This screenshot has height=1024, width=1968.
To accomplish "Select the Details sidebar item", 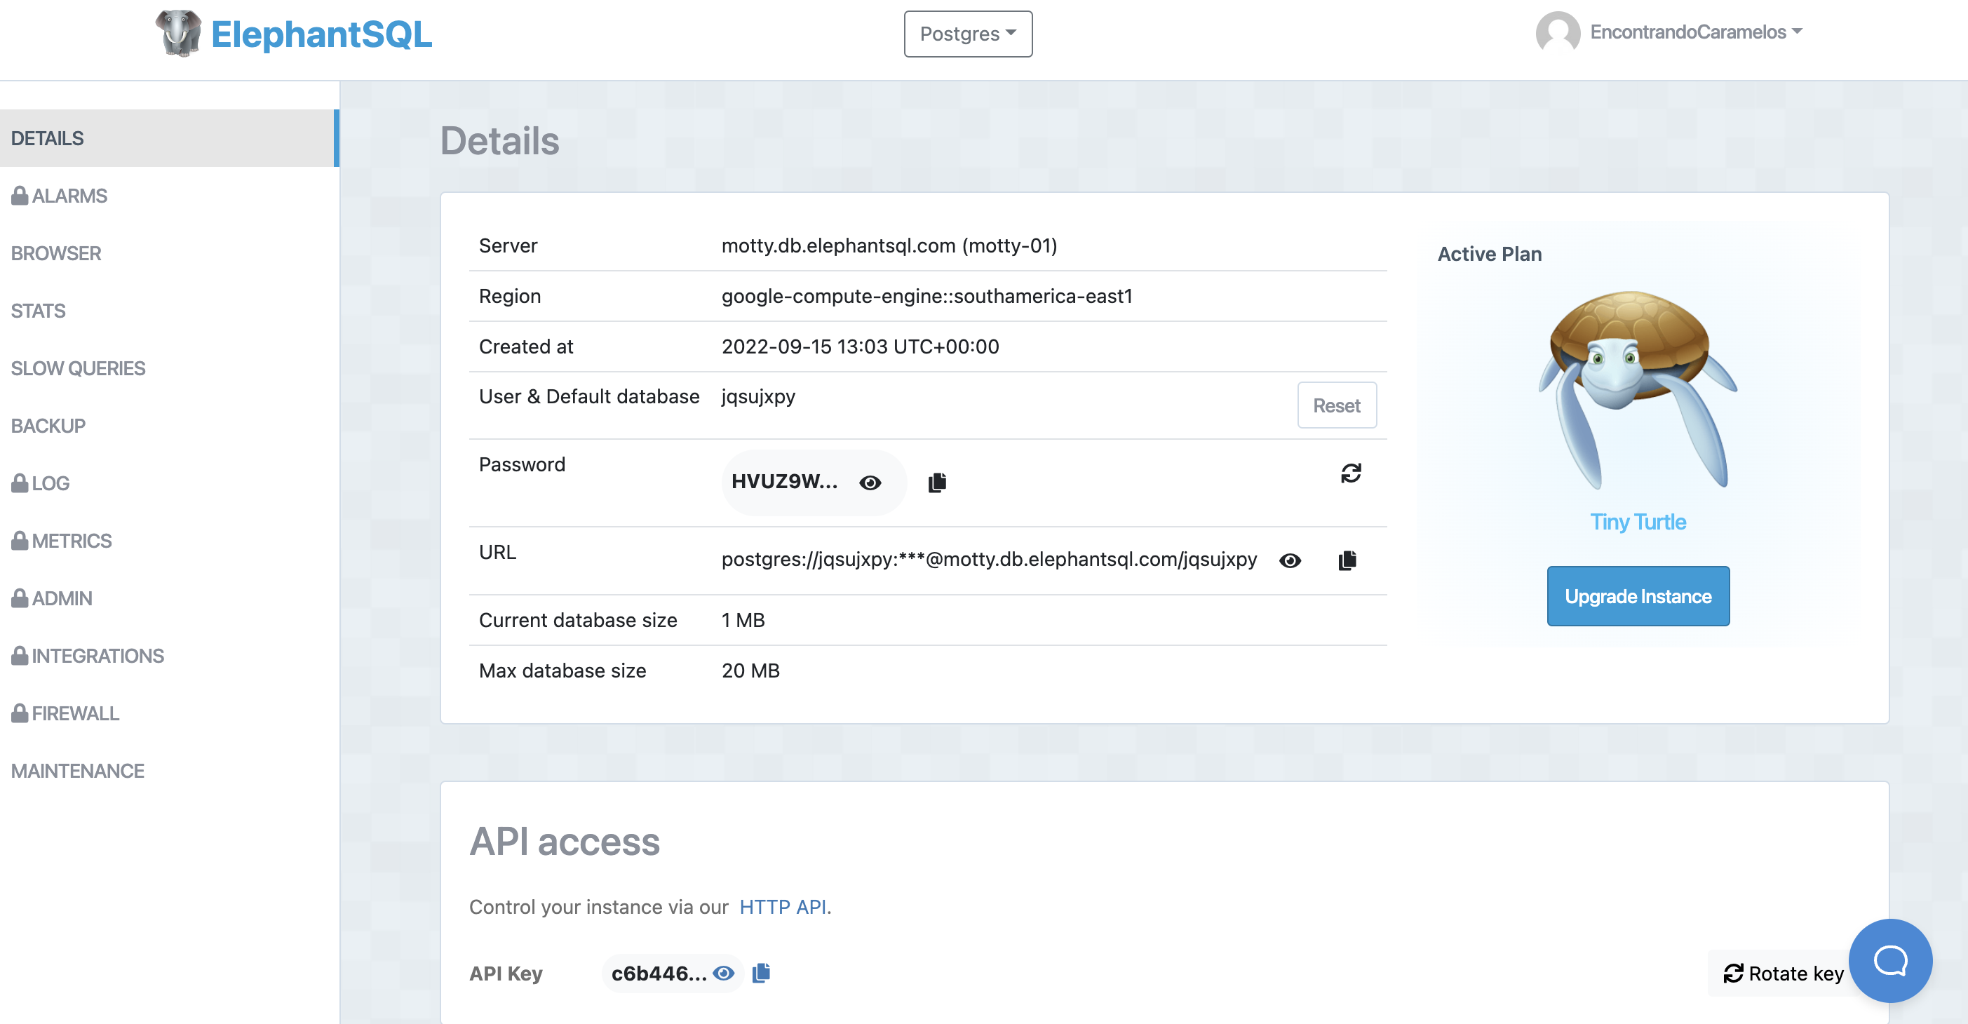I will click(x=169, y=138).
